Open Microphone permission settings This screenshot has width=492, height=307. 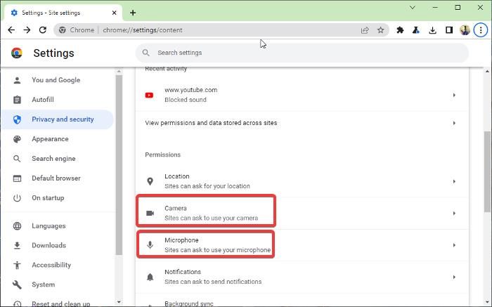[302, 245]
